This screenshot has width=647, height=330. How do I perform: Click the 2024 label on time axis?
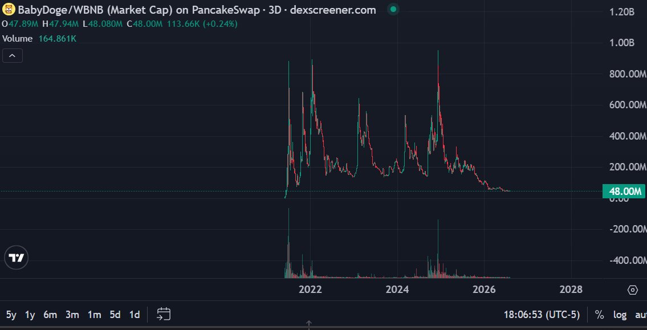(x=397, y=290)
